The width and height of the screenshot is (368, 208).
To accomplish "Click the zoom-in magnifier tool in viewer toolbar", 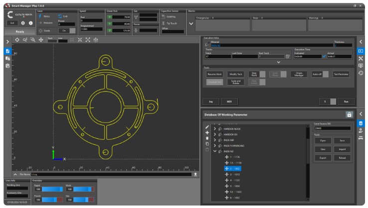I will click(x=25, y=40).
